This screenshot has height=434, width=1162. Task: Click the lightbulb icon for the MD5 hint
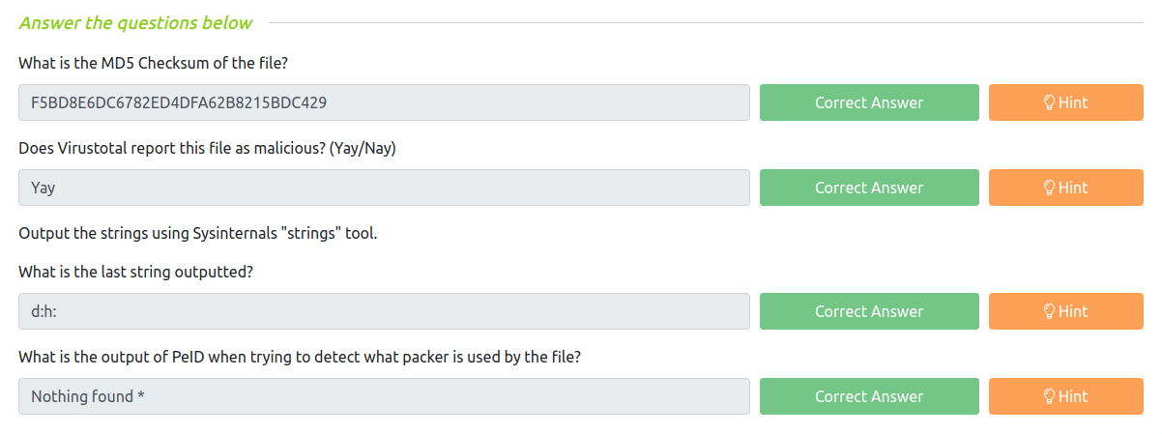(x=1049, y=102)
